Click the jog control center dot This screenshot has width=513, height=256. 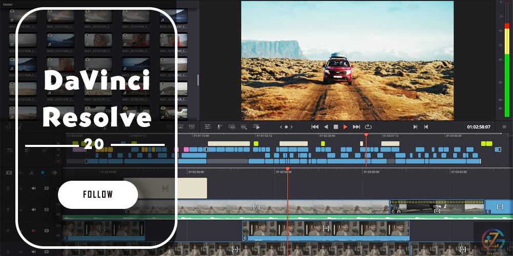pos(286,127)
